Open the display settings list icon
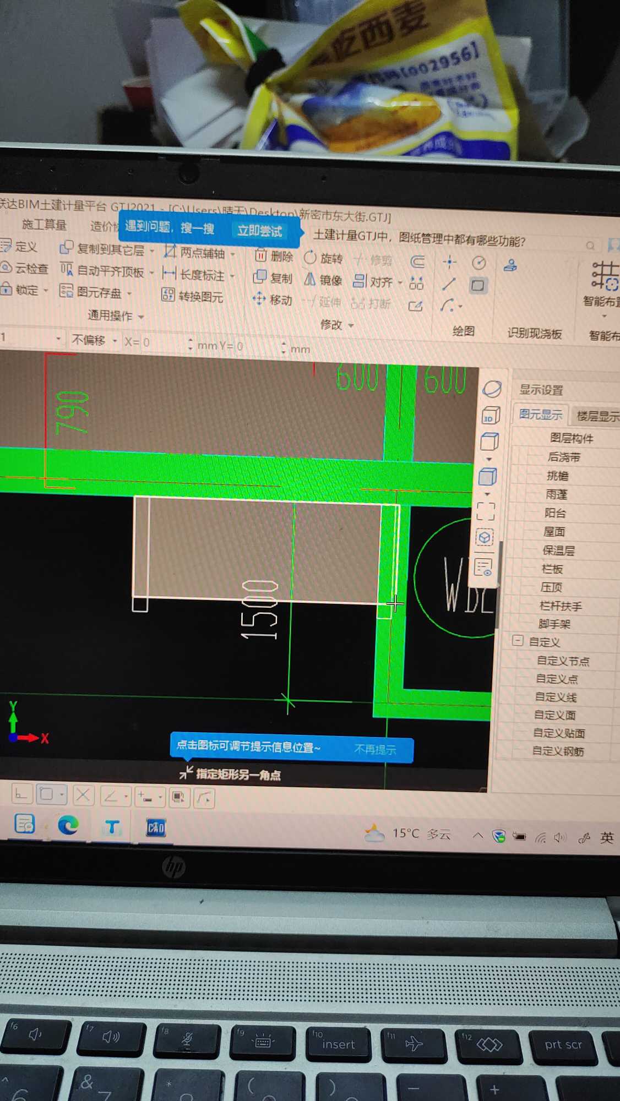The width and height of the screenshot is (620, 1101). [483, 567]
